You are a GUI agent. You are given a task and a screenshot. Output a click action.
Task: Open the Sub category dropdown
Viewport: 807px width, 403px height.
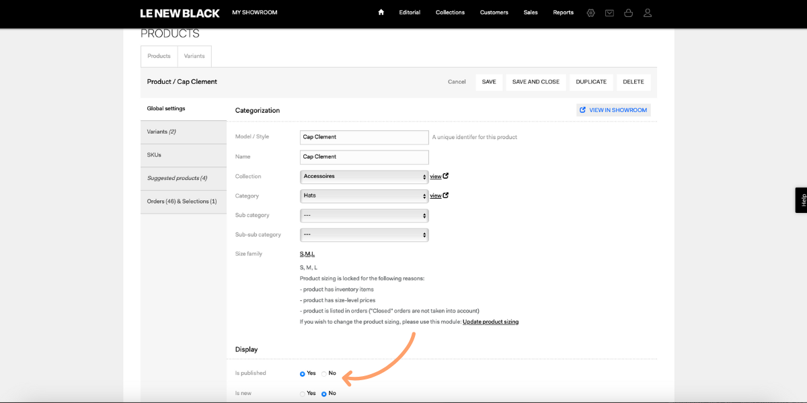pyautogui.click(x=364, y=216)
